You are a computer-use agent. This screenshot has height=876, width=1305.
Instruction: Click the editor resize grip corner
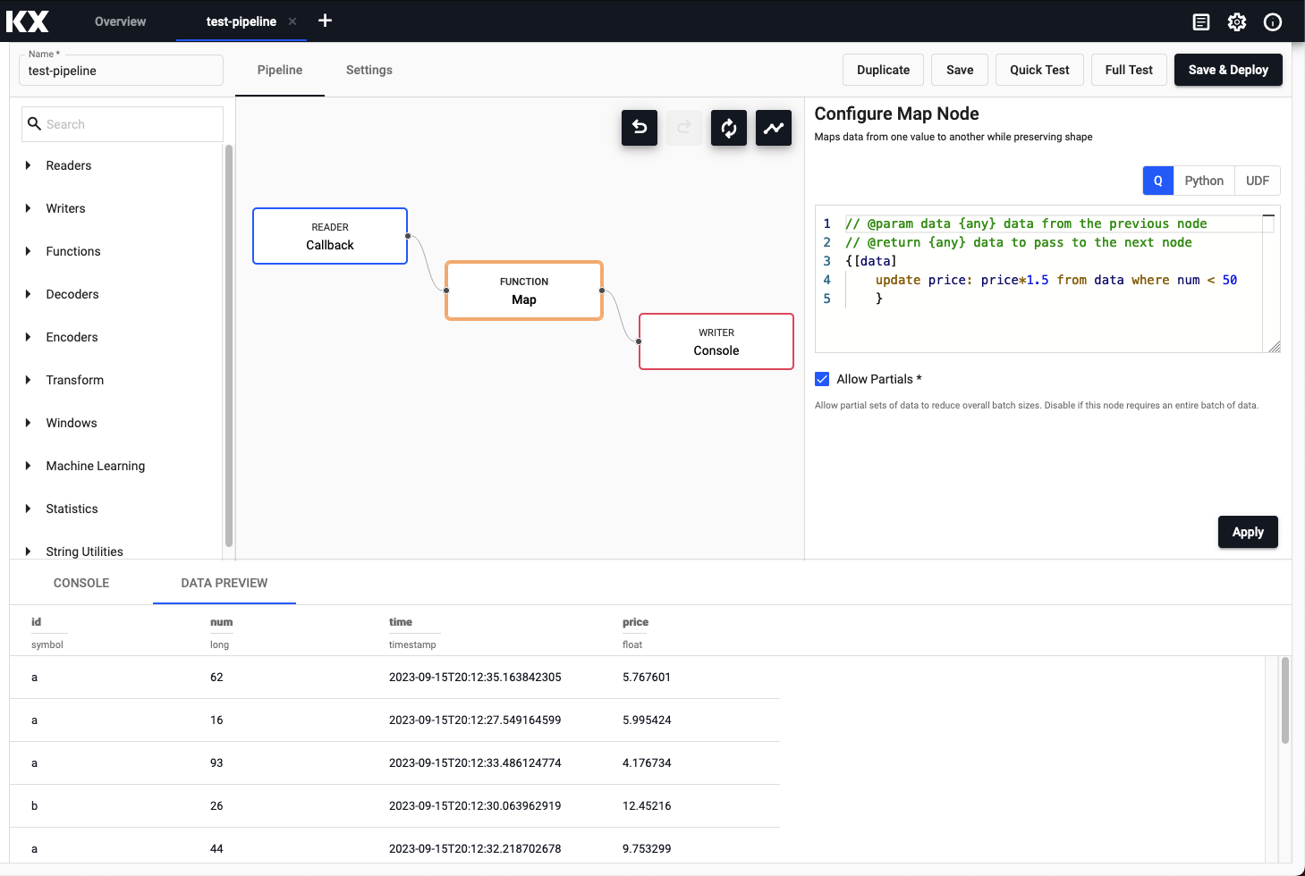pyautogui.click(x=1275, y=347)
